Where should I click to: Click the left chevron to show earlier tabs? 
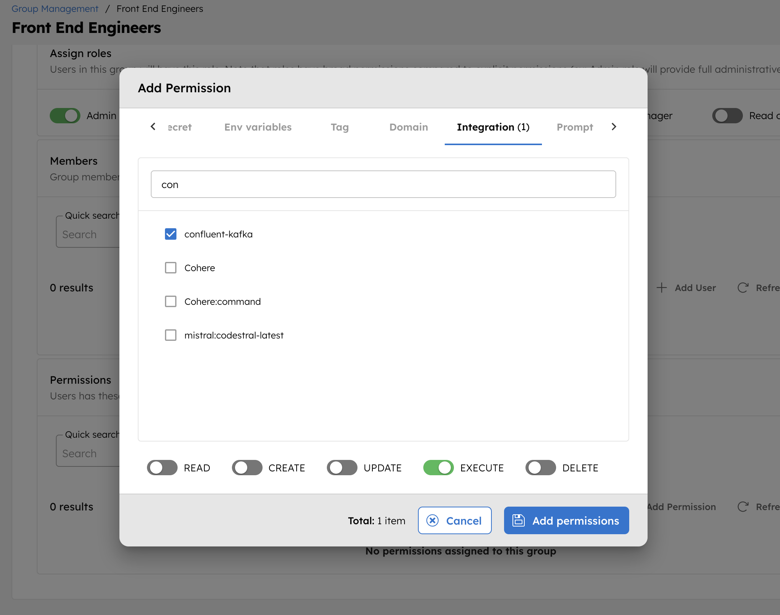153,127
